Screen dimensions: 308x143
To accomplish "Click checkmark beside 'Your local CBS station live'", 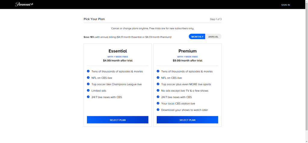I will point(158,103).
